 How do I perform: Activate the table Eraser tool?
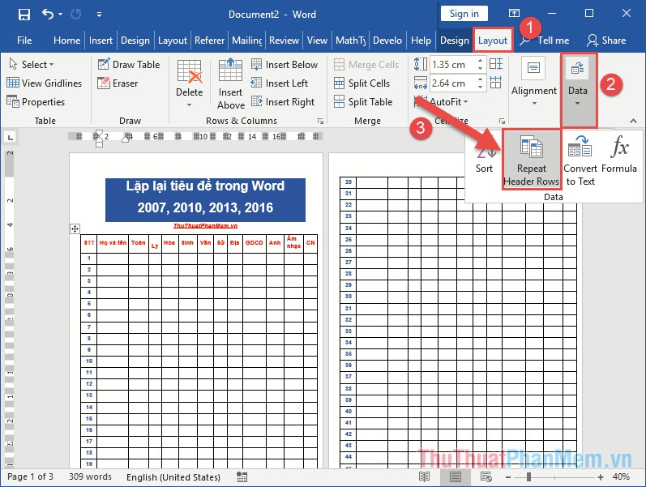pos(118,83)
